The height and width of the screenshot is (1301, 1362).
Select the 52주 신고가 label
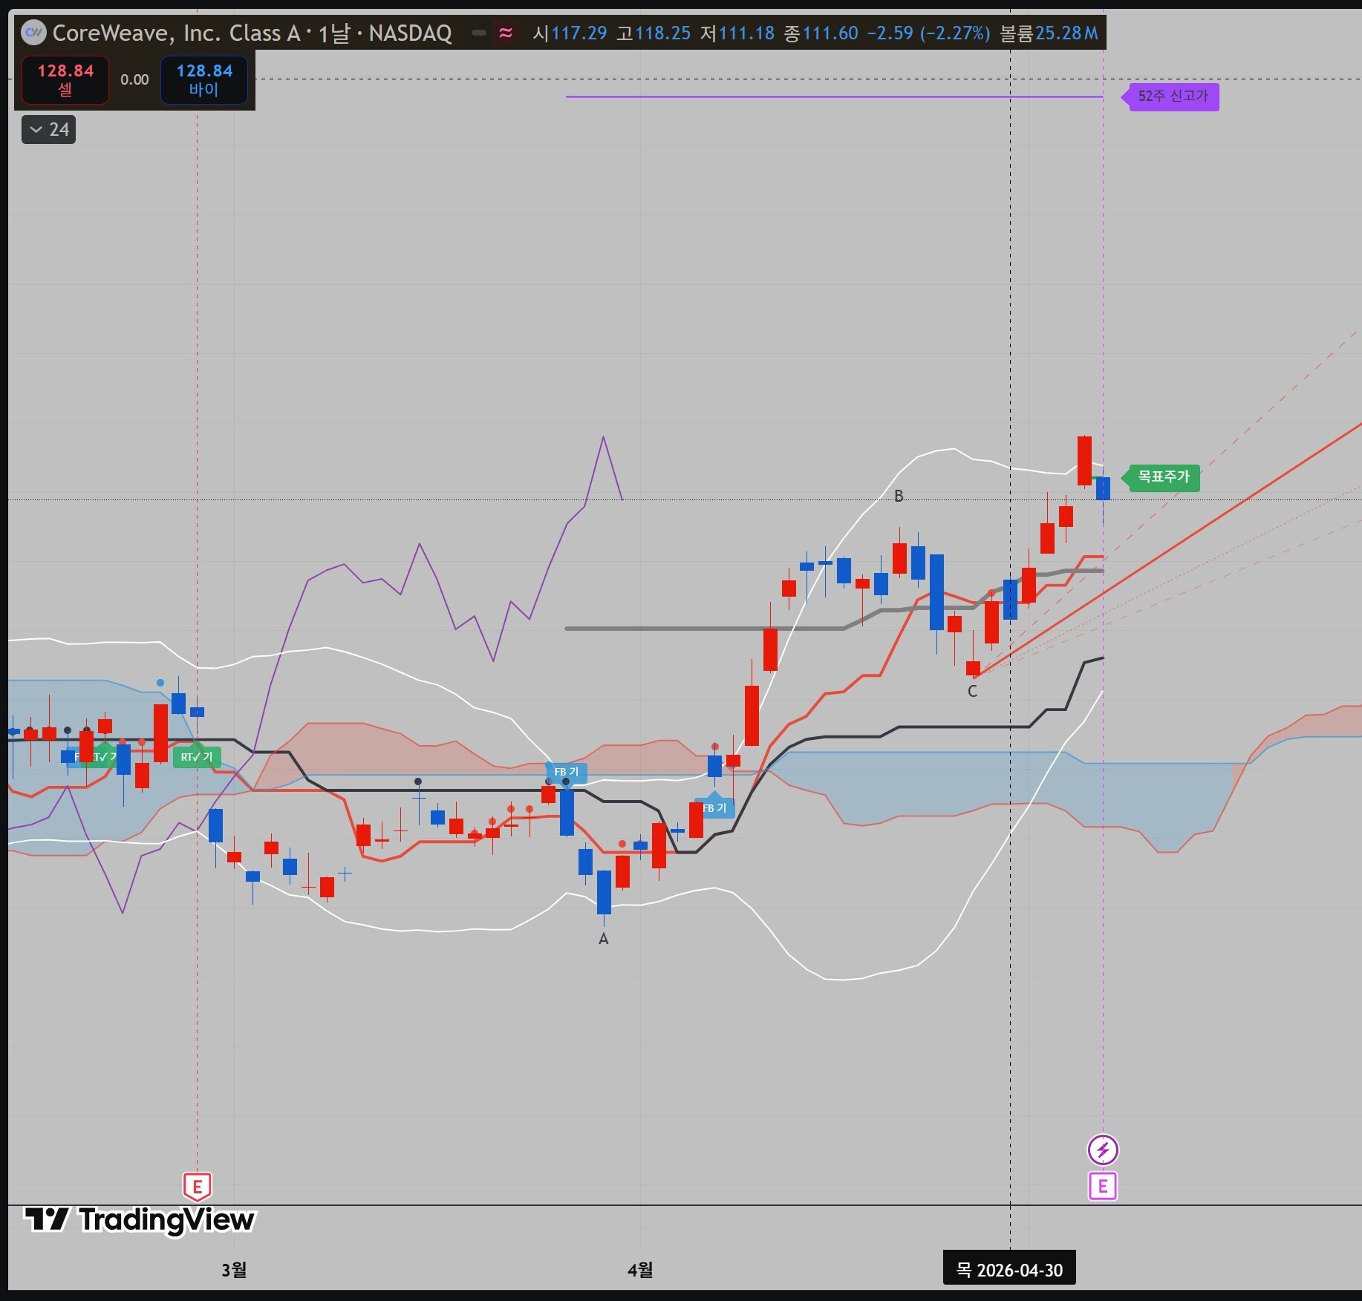click(x=1173, y=96)
